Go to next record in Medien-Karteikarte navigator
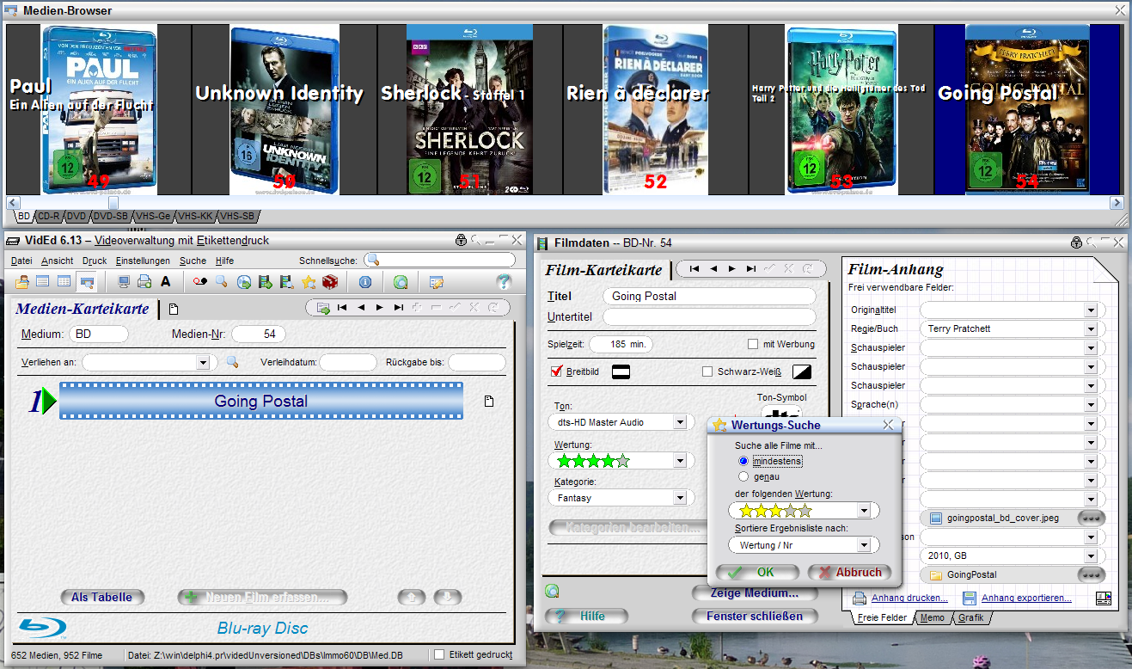Image resolution: width=1132 pixels, height=669 pixels. (x=379, y=307)
